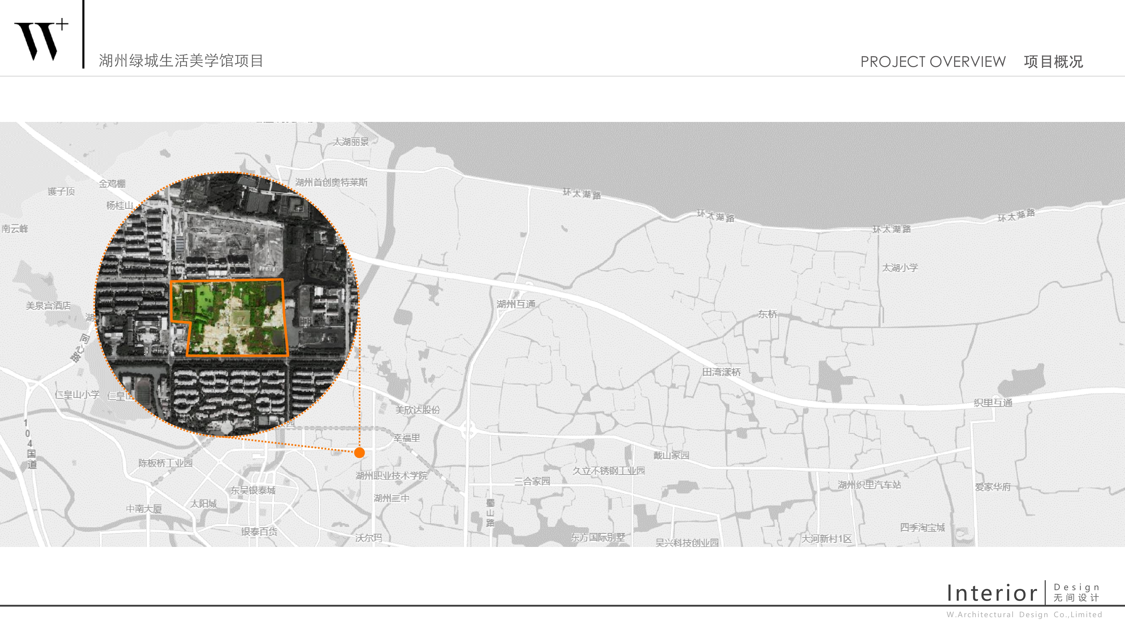Viewport: 1125px width, 638px height.
Task: Click the '杨桂山' map label
Action: [x=120, y=205]
